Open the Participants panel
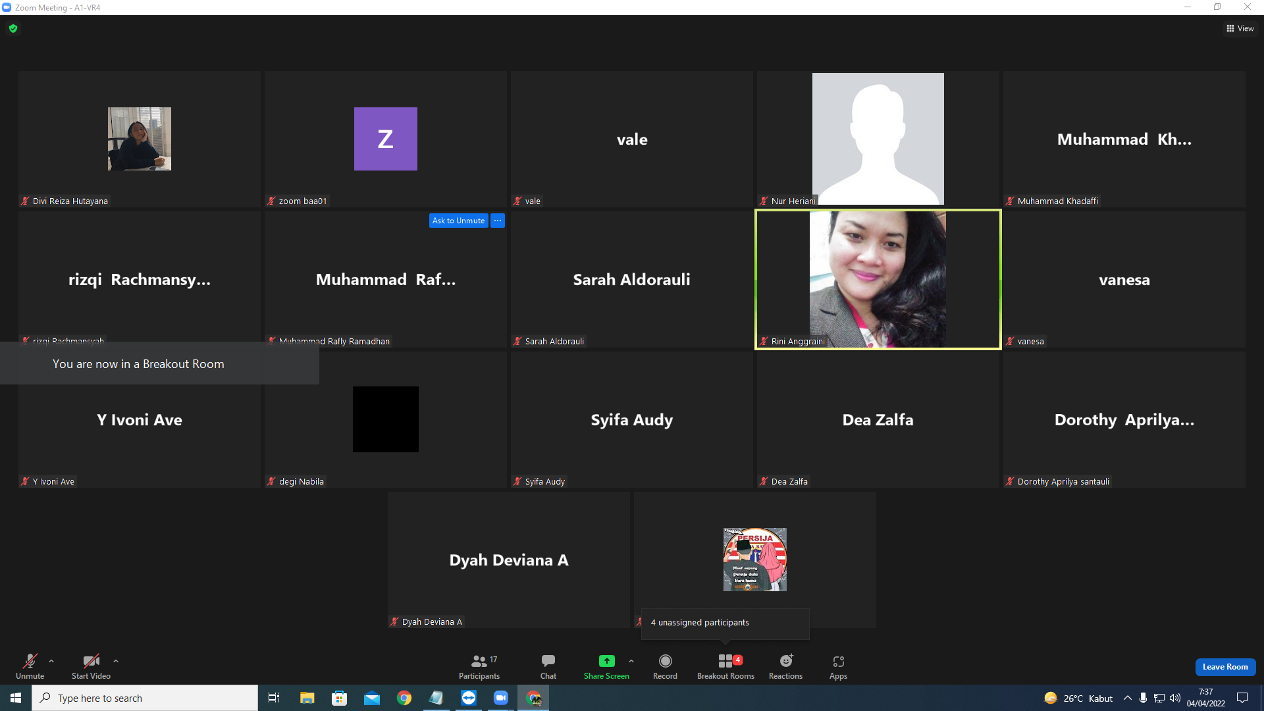The image size is (1264, 711). pyautogui.click(x=479, y=666)
